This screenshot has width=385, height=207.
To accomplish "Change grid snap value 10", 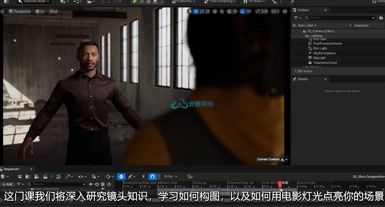I will 235,11.
